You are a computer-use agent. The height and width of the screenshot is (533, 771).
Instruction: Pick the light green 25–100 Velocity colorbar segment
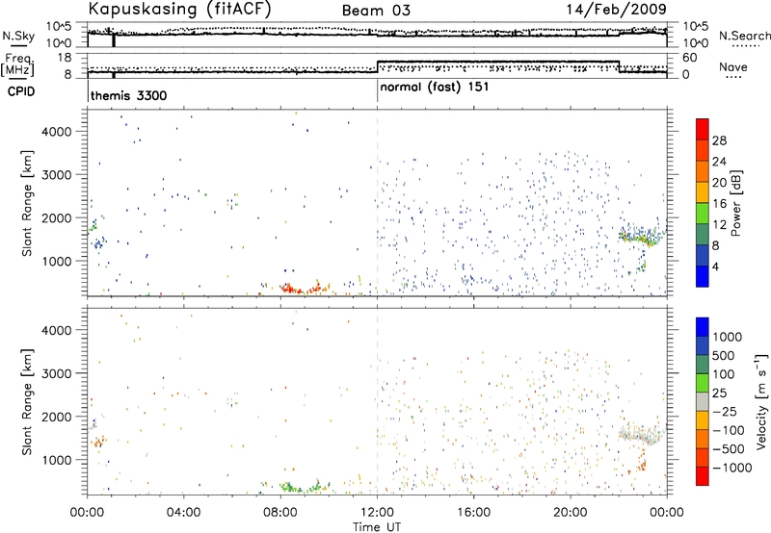703,383
